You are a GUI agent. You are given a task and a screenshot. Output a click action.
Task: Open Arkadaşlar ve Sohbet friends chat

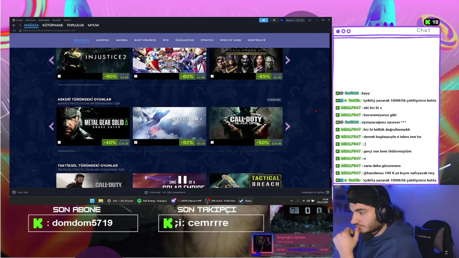(315, 192)
